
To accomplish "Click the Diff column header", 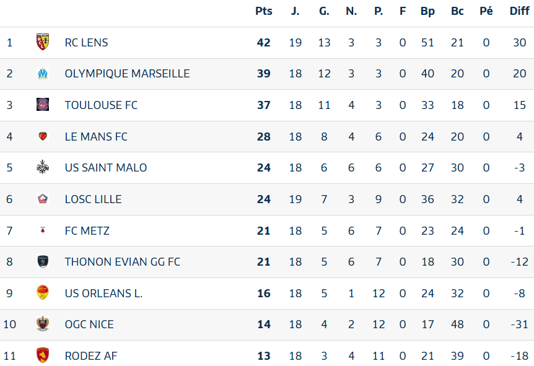I will [519, 11].
